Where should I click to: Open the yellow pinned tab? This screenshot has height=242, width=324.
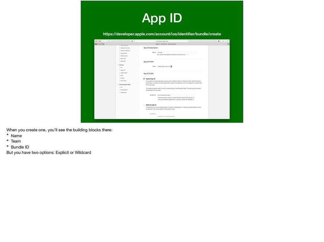[x=99, y=44]
